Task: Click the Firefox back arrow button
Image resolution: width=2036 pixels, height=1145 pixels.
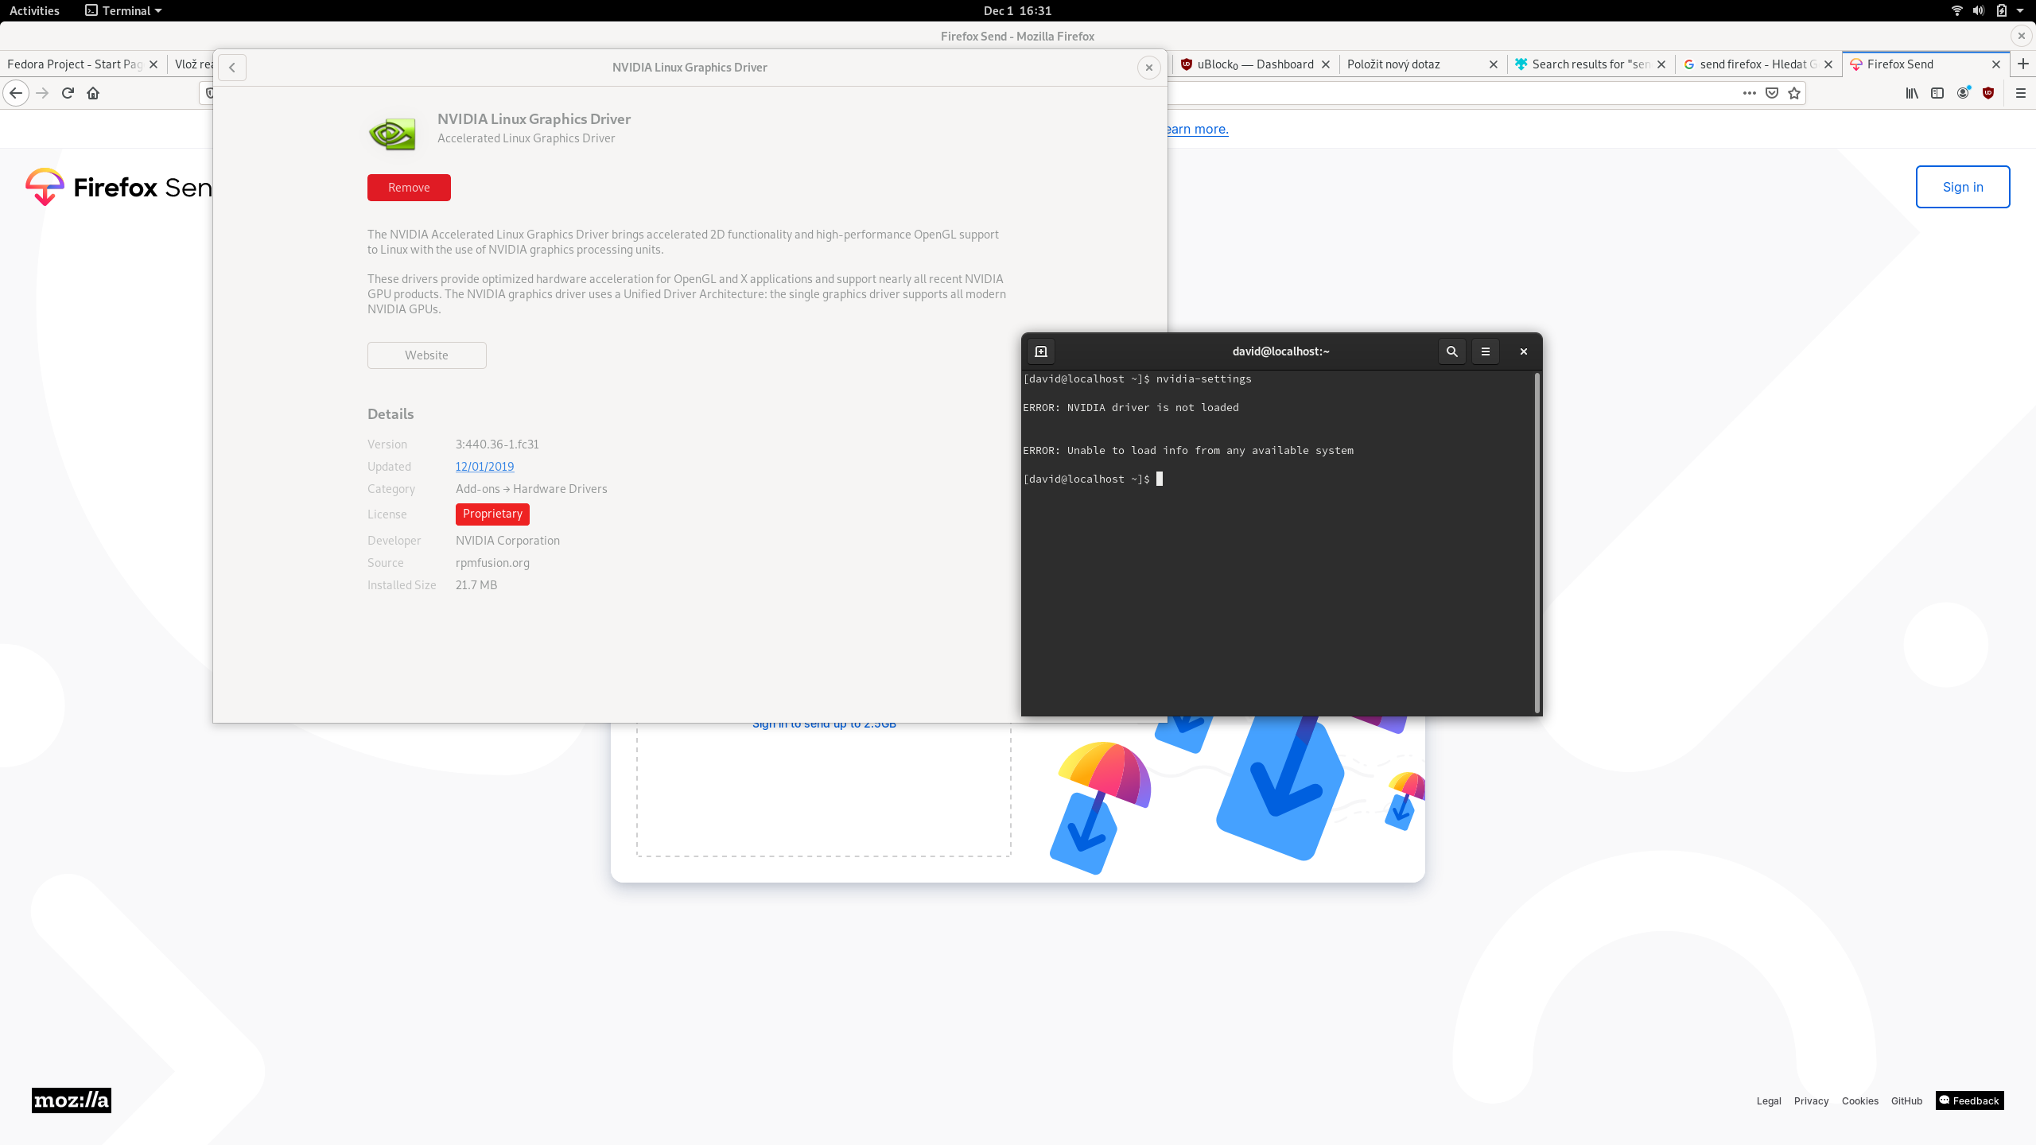Action: click(x=16, y=93)
